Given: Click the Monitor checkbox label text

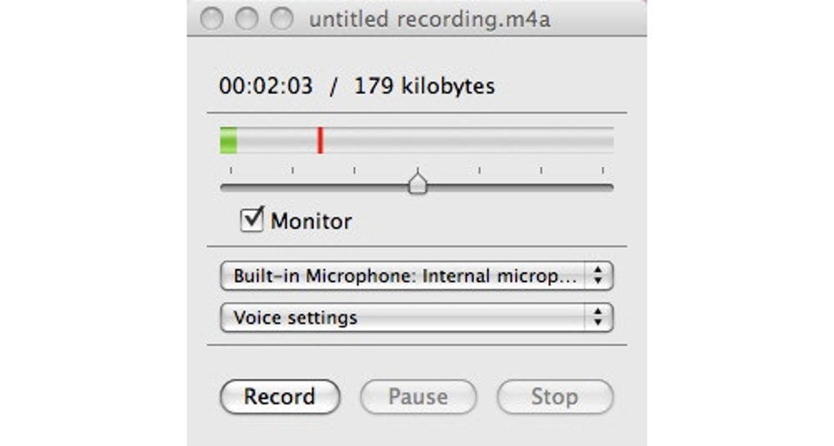Looking at the screenshot, I should click(312, 221).
